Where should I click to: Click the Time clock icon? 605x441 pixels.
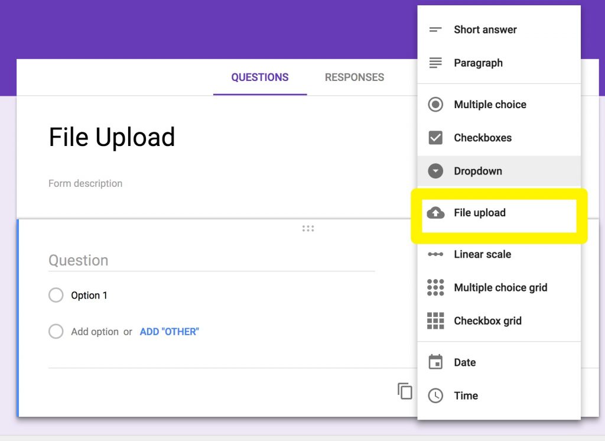click(x=435, y=395)
